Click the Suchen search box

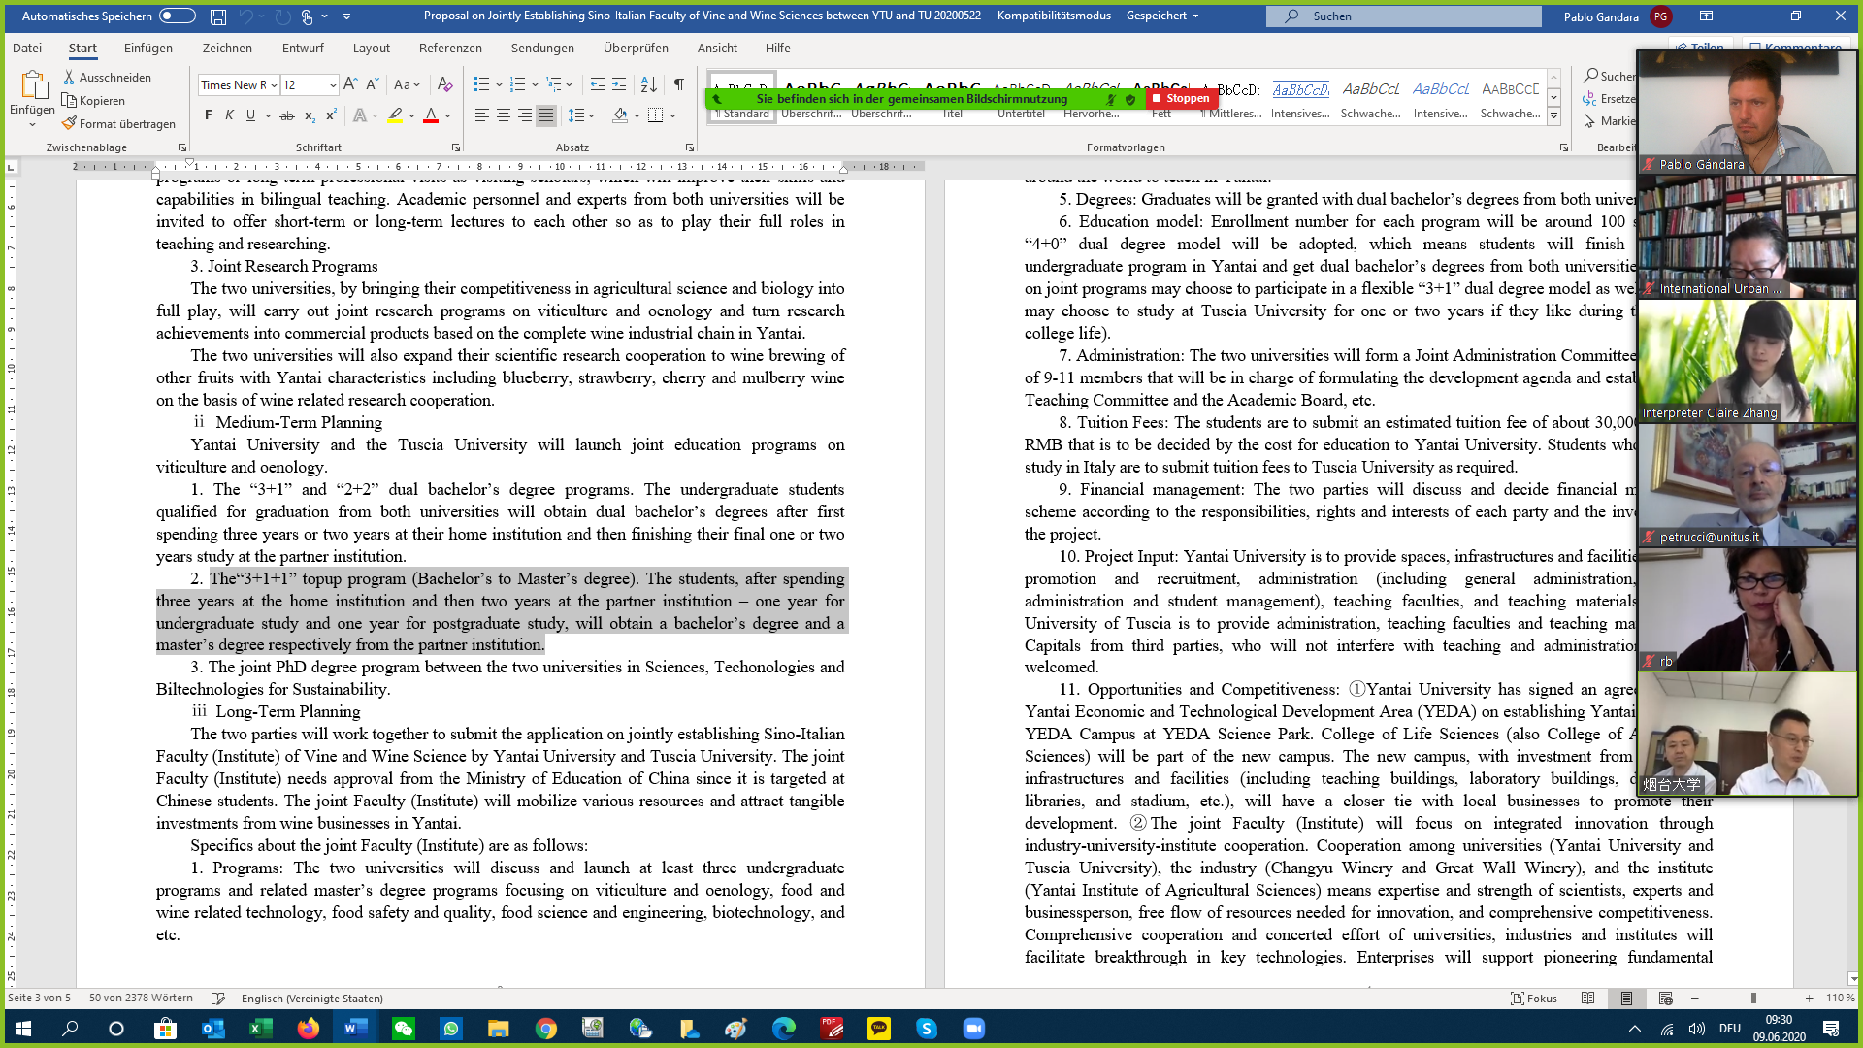coord(1403,16)
